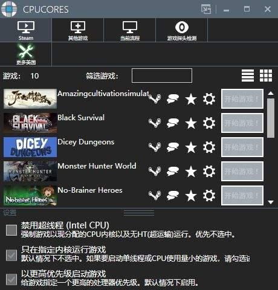The image size is (278, 290).
Task: Star the Amazingcultivationsimulator game
Action: point(191,98)
